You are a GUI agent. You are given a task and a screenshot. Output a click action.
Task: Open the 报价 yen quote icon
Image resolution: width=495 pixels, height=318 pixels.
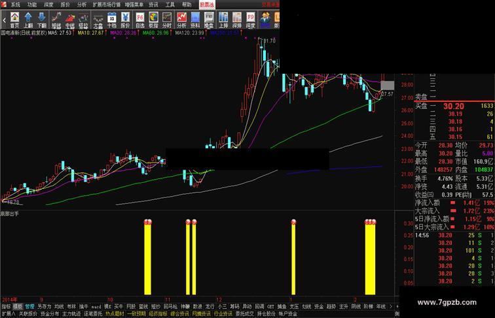pyautogui.click(x=125, y=20)
